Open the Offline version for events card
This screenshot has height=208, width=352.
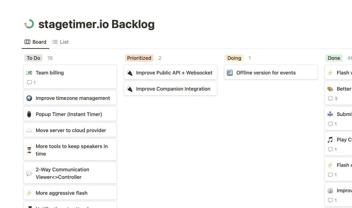(266, 73)
